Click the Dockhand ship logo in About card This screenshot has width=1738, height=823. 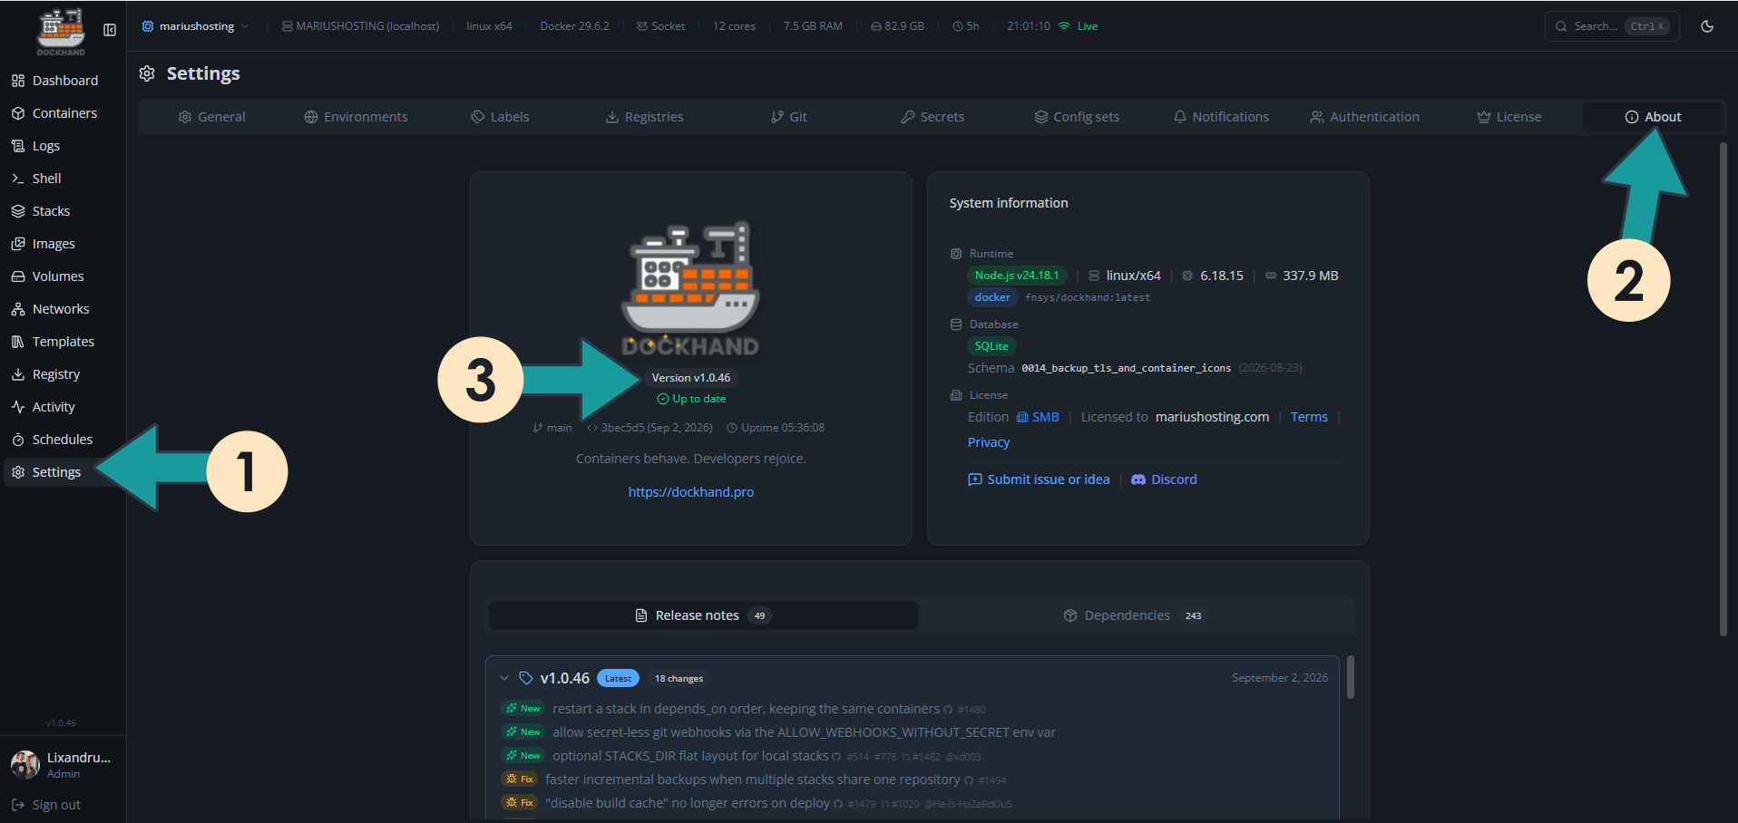pos(690,287)
